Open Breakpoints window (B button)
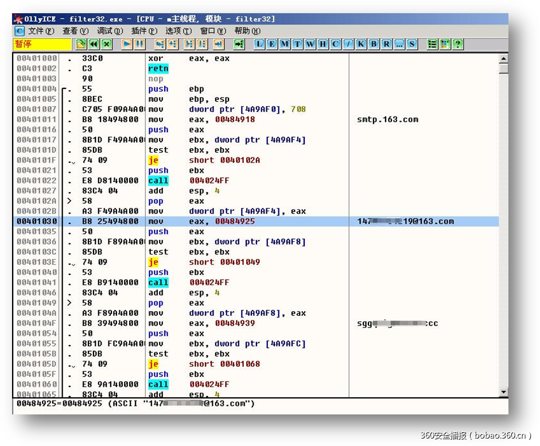540x446 pixels. tap(374, 44)
